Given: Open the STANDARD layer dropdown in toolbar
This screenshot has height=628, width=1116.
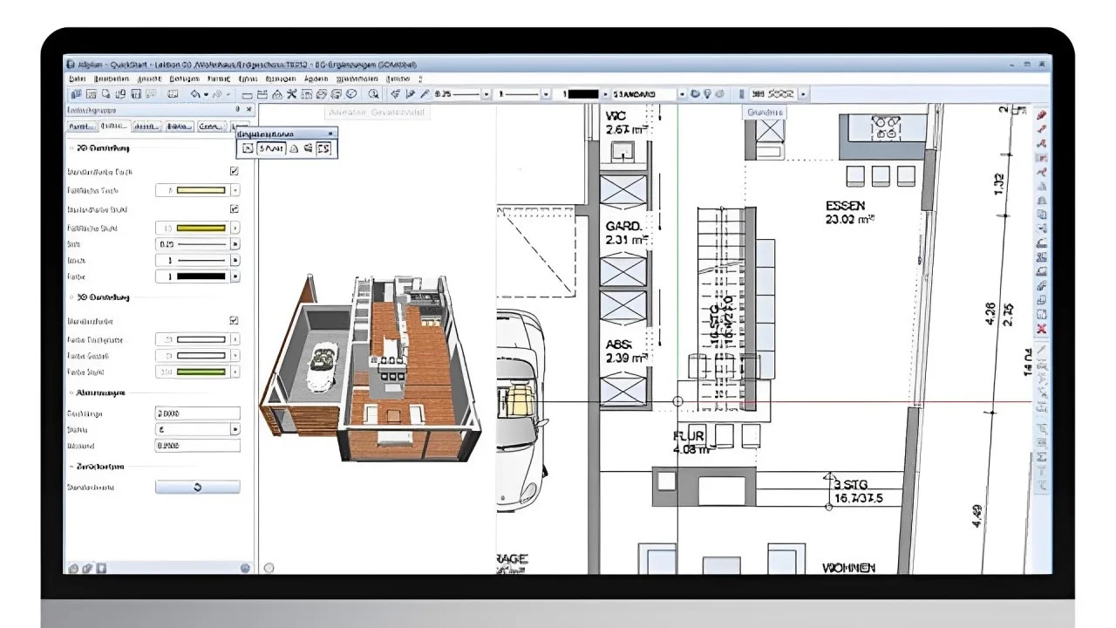Looking at the screenshot, I should coord(682,93).
